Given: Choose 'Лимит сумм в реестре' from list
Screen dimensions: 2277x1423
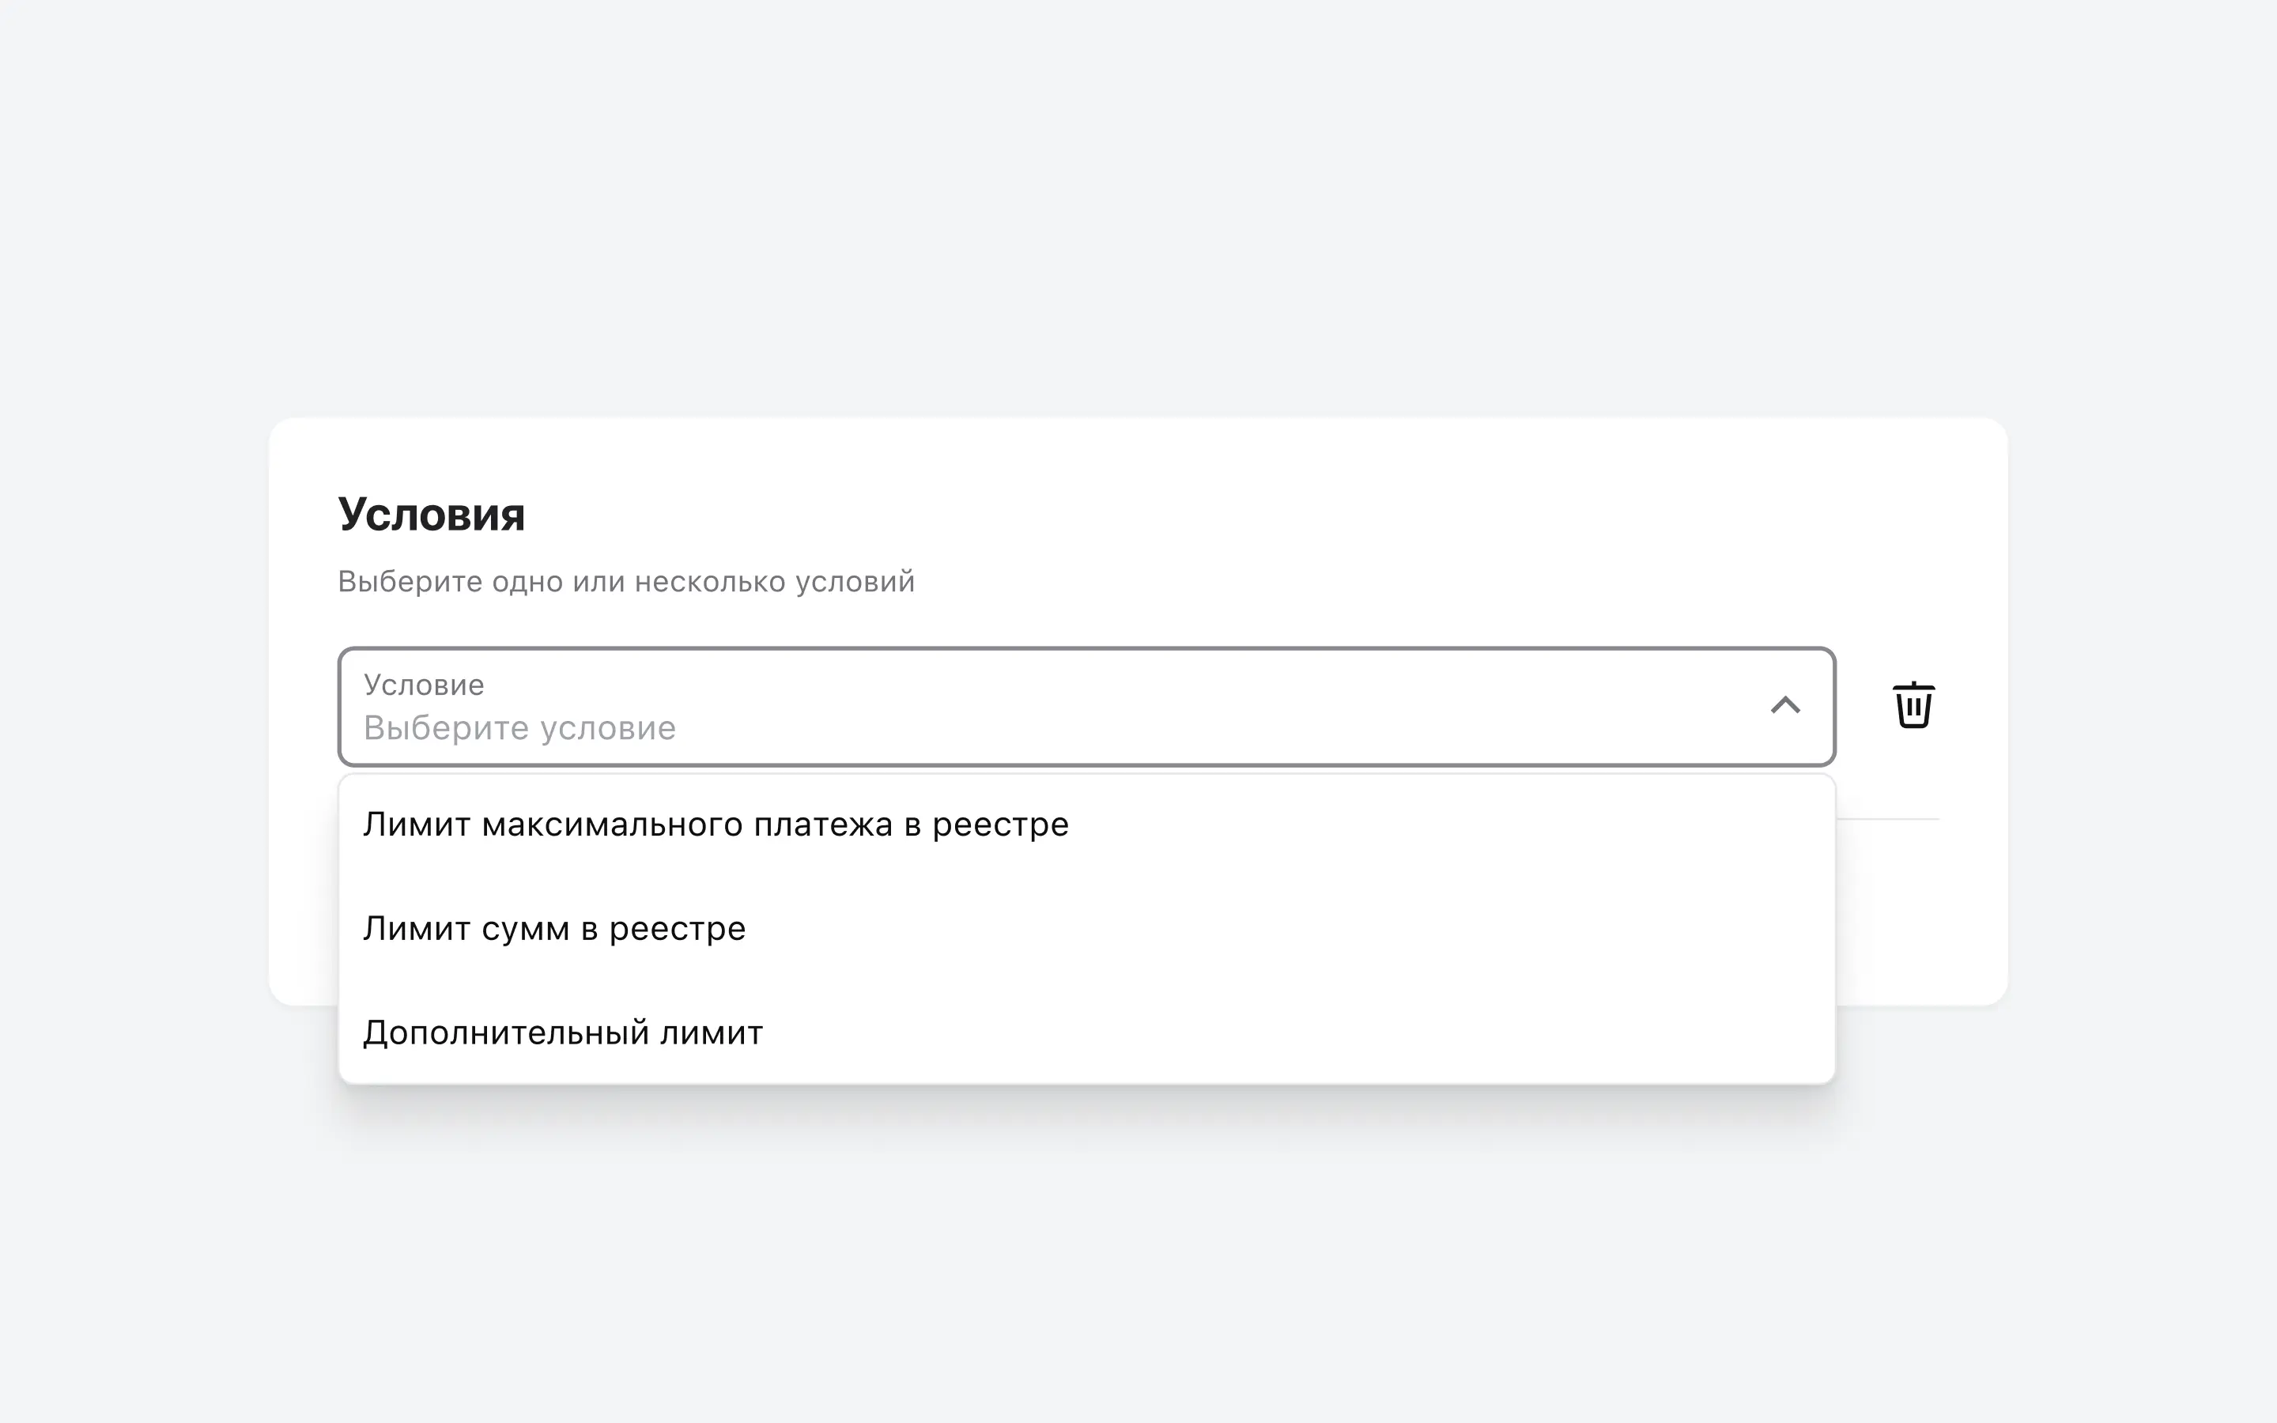Looking at the screenshot, I should click(554, 929).
